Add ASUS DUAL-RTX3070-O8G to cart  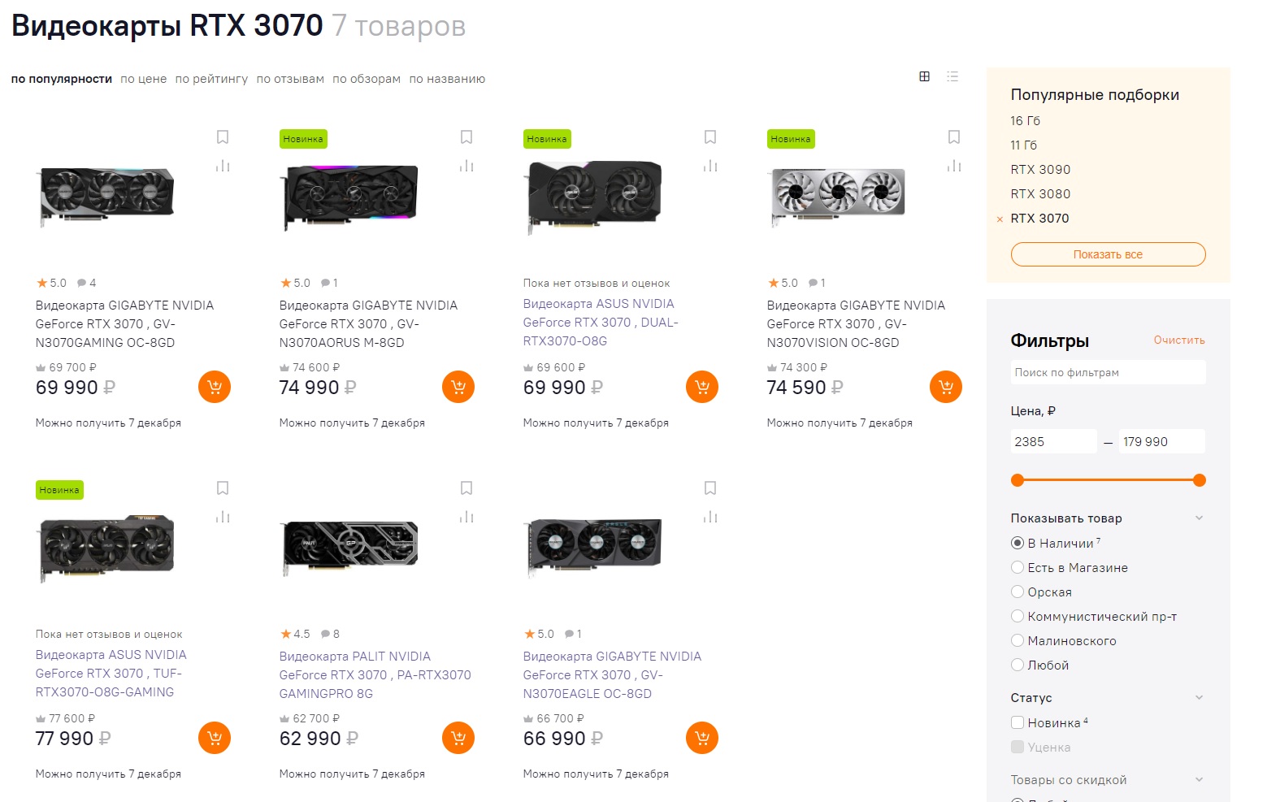(702, 387)
